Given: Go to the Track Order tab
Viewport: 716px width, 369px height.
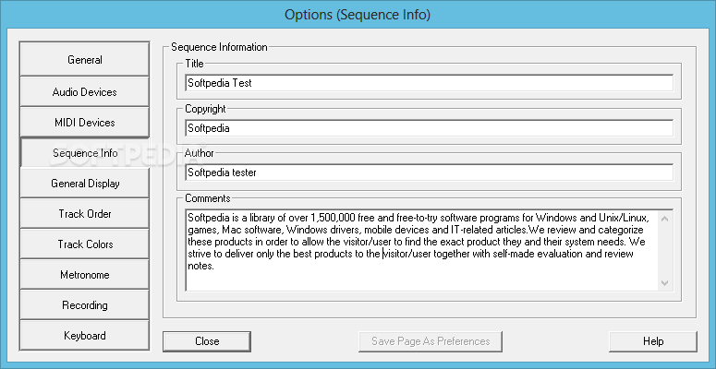Looking at the screenshot, I should tap(84, 213).
